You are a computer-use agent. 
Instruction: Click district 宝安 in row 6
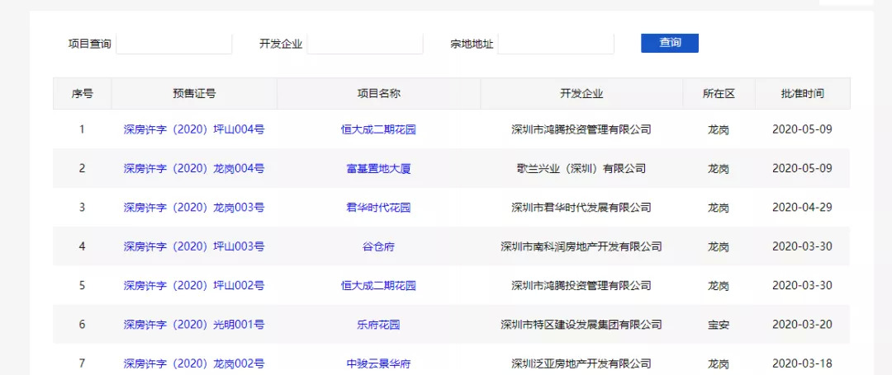coord(719,325)
